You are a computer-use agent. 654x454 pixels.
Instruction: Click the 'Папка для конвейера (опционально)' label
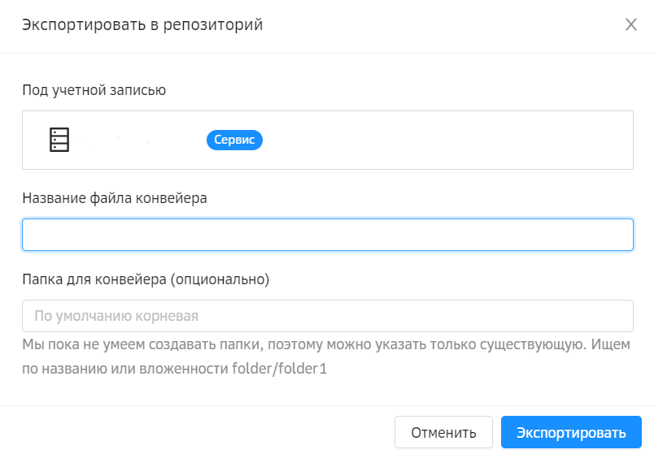(145, 279)
